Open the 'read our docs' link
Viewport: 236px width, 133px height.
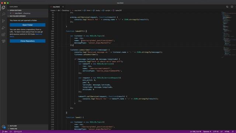pos(38,34)
